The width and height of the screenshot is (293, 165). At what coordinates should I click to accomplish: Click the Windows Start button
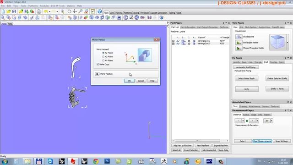click(5, 161)
